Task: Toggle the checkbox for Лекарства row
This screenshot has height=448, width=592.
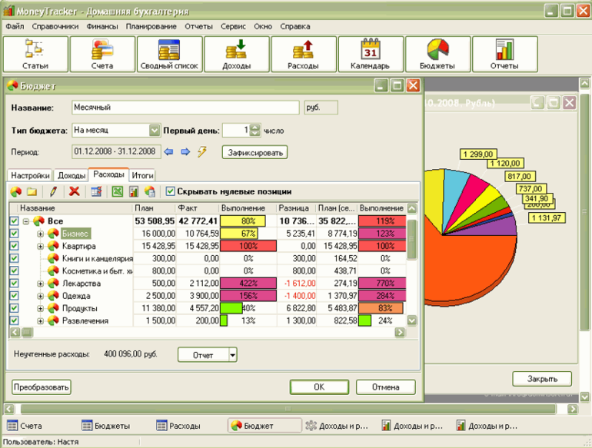Action: point(14,284)
